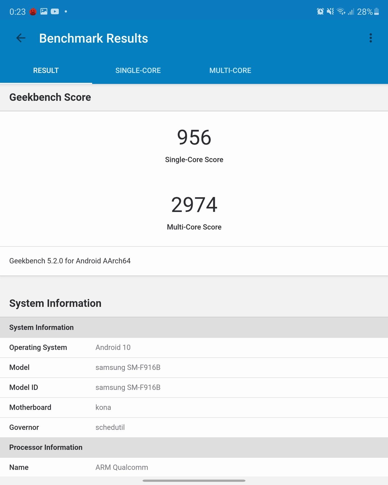This screenshot has height=485, width=388.
Task: Switch to the SINGLE-CORE tab
Action: [x=138, y=70]
